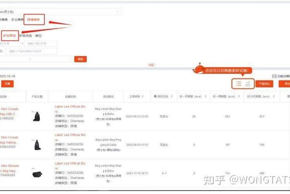Click the 店铺名称 column header
Viewport: 290px width, 194px height.
tap(70, 97)
